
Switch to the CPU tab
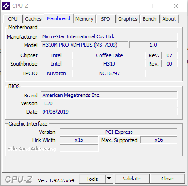[13, 19]
